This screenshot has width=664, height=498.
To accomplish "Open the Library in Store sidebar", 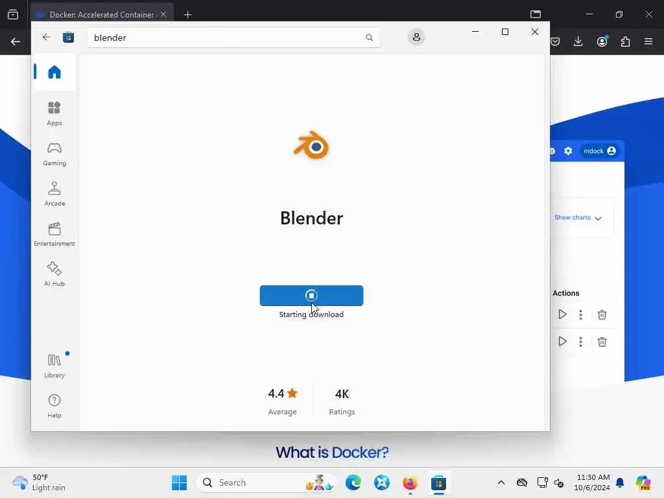I will 54,366.
